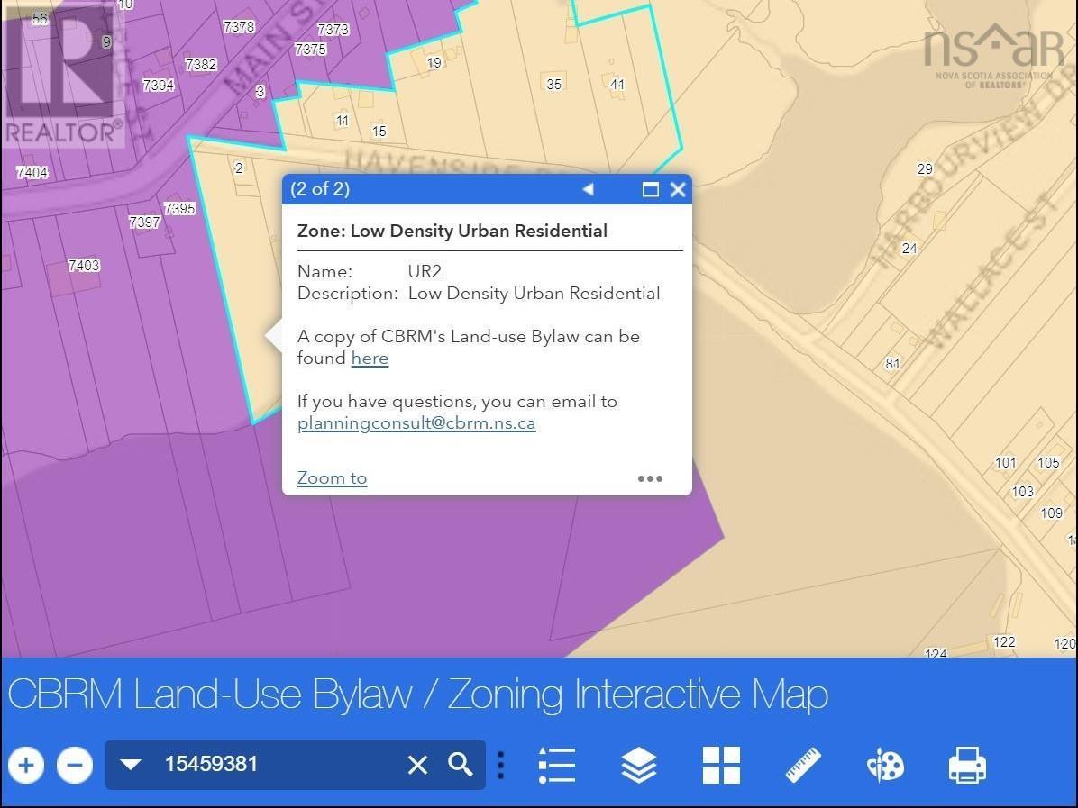Screen dimensions: 1078x808
Task: Zoom in on the map
Action: [x=26, y=765]
